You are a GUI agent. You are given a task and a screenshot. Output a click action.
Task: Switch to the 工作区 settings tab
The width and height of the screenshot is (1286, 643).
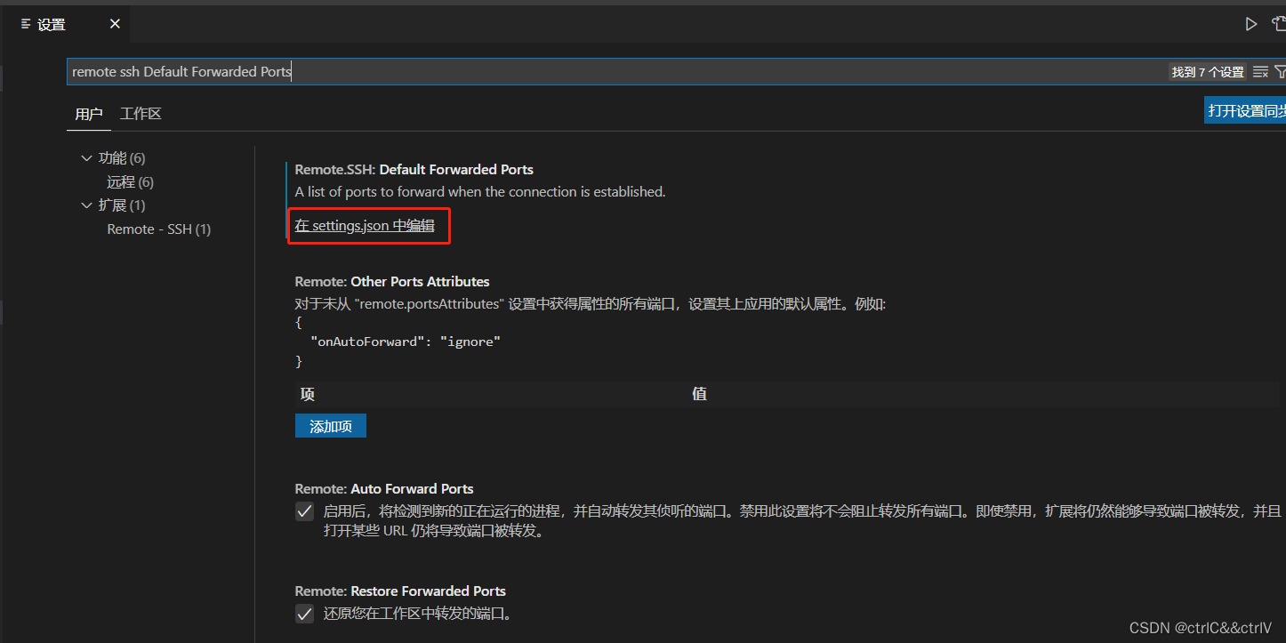click(141, 114)
